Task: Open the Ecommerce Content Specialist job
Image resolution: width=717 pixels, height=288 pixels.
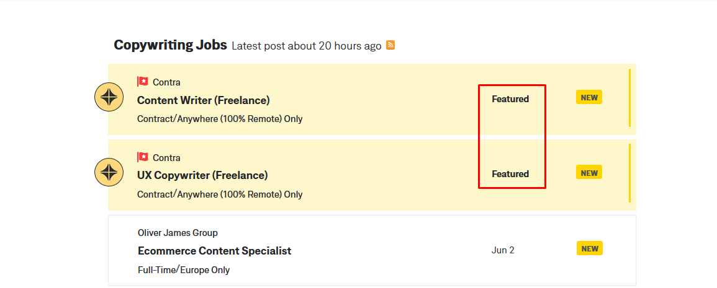Action: [x=214, y=251]
